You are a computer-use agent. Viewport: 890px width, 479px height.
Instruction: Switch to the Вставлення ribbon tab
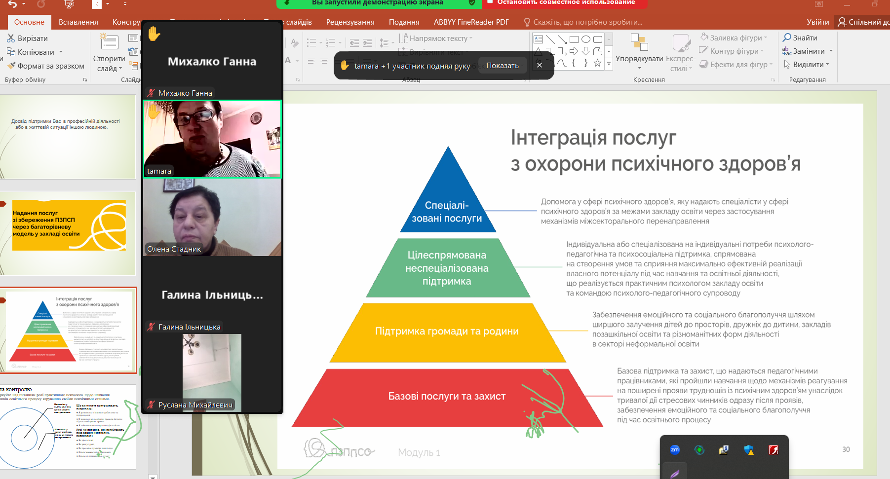point(78,22)
